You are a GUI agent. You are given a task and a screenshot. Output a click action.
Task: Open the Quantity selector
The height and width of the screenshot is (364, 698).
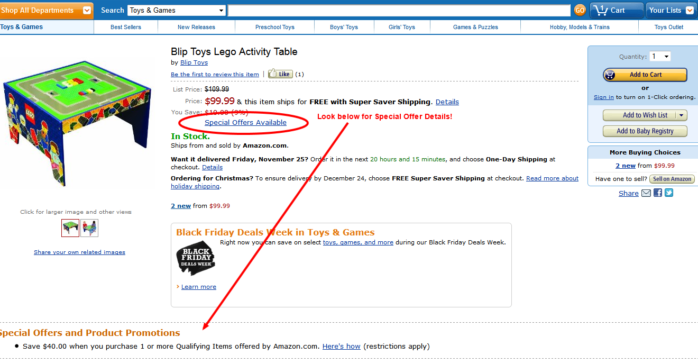click(660, 57)
